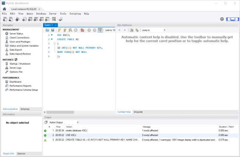Image resolution: width=240 pixels, height=157 pixels.
Task: Go forward in SQL Additions help
Action: pyautogui.click(x=125, y=30)
